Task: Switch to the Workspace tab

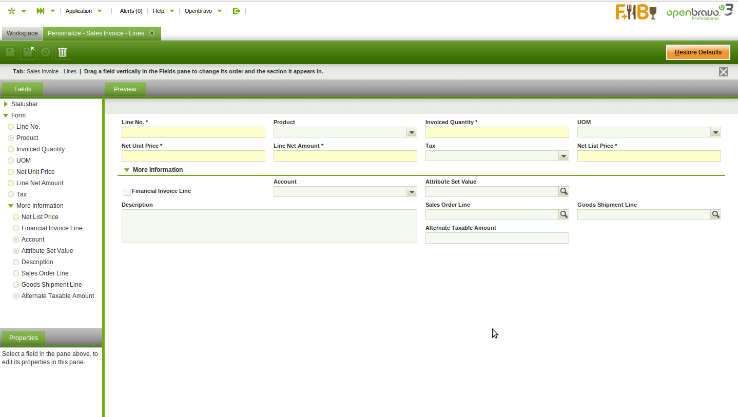Action: (22, 33)
